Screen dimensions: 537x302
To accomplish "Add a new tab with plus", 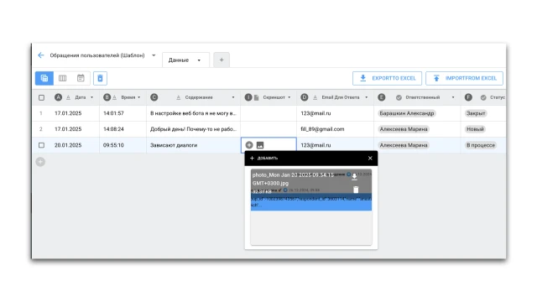I will click(222, 60).
